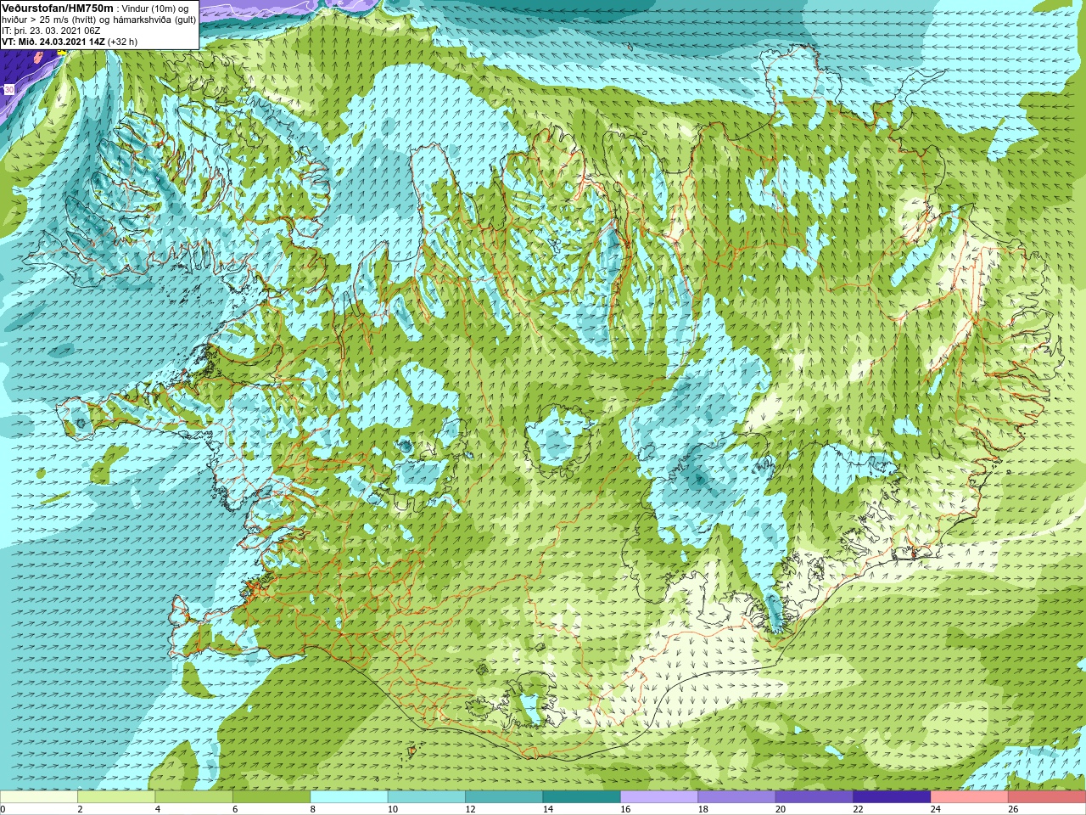This screenshot has height=815, width=1086.
Task: Click the legend scale label '14'
Action: (x=547, y=810)
